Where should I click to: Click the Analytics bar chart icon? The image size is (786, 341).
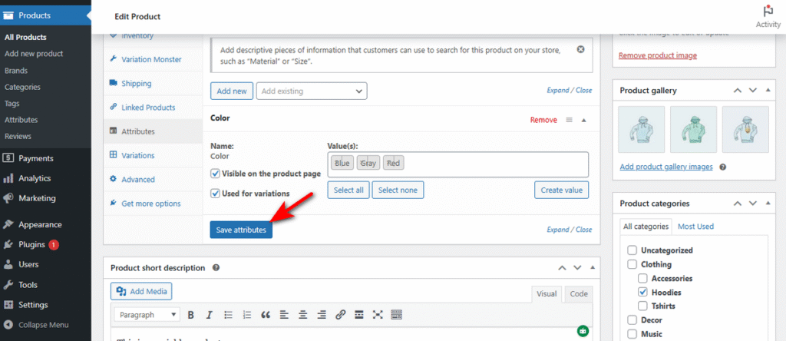coord(8,178)
